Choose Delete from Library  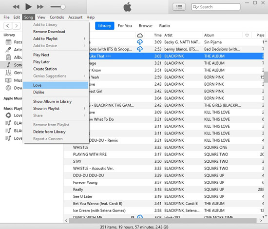click(56, 132)
